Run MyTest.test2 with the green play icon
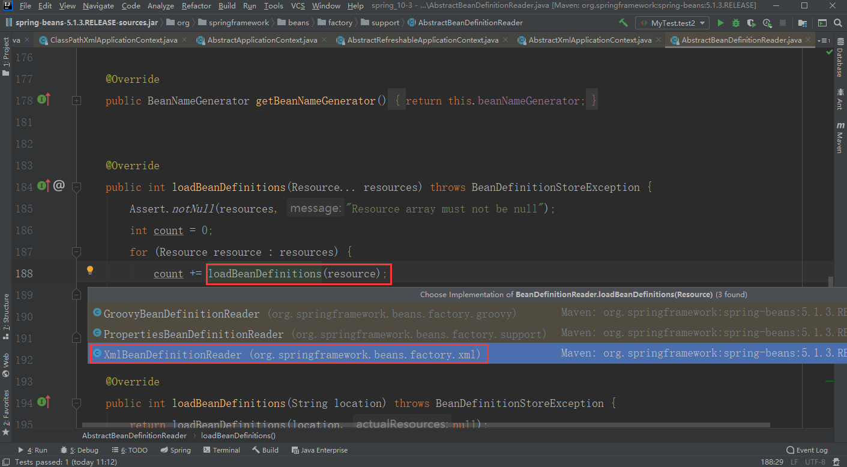847x467 pixels. click(x=721, y=23)
